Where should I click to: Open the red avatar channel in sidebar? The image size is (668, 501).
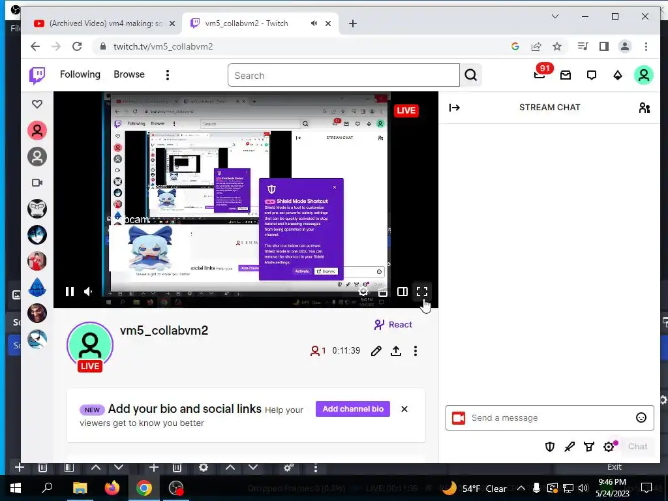click(37, 130)
